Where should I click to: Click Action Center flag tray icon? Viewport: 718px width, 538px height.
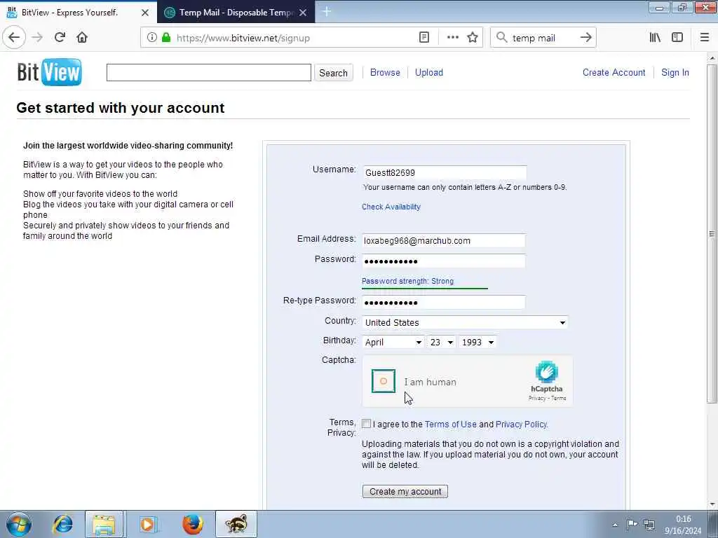(632, 524)
